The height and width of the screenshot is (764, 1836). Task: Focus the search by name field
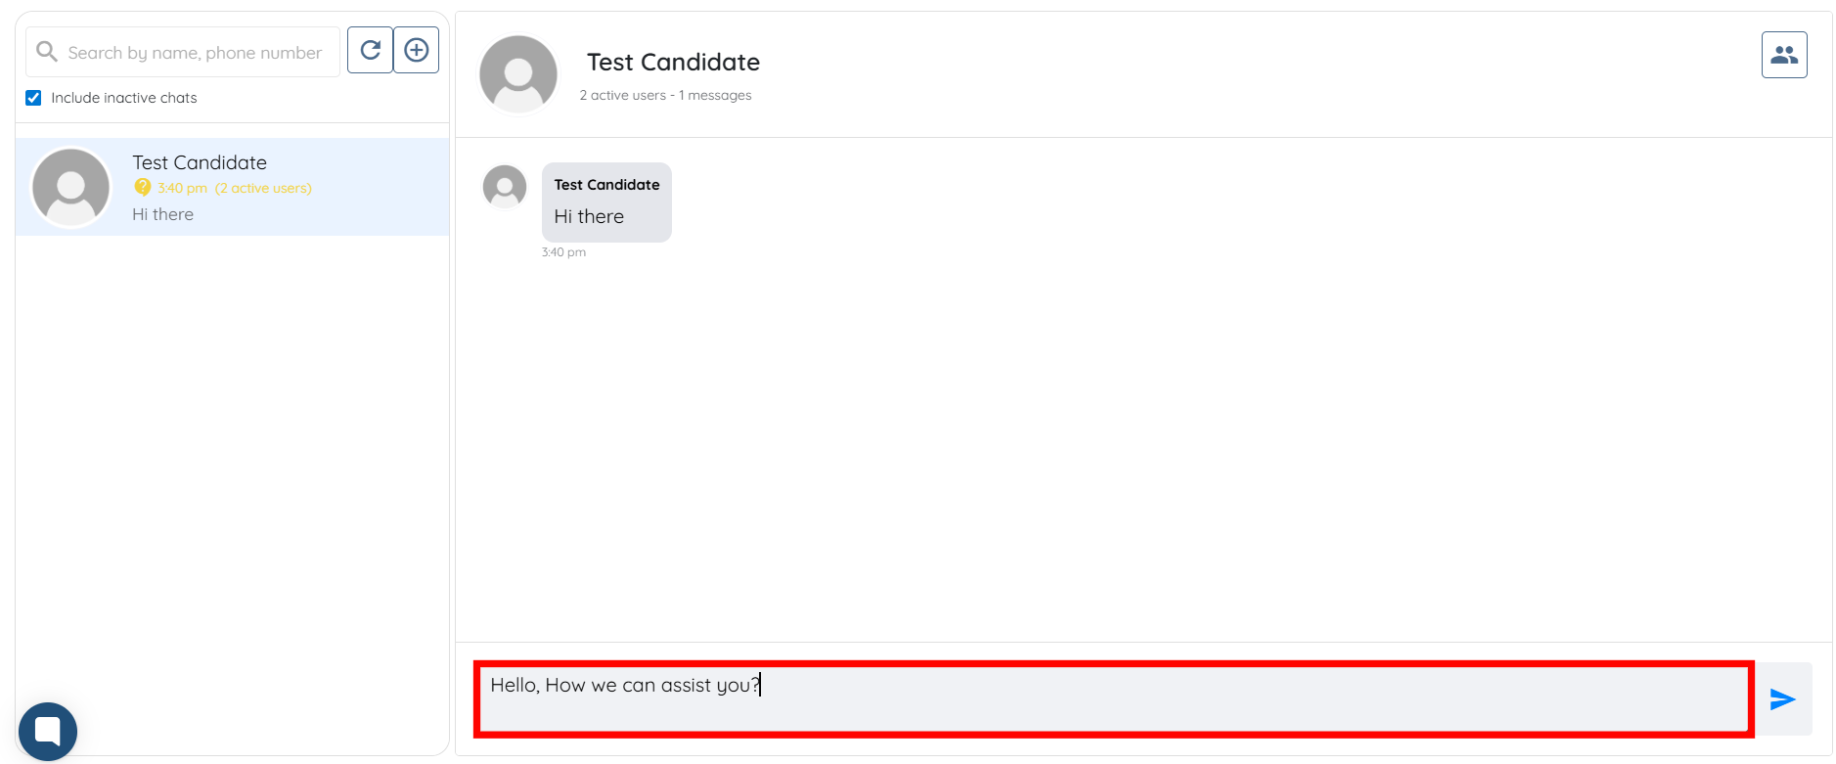coord(196,53)
